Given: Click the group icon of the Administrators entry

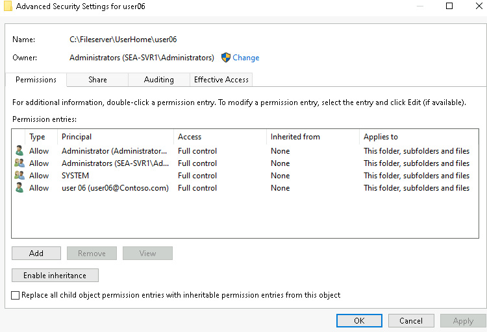Looking at the screenshot, I should (x=19, y=163).
